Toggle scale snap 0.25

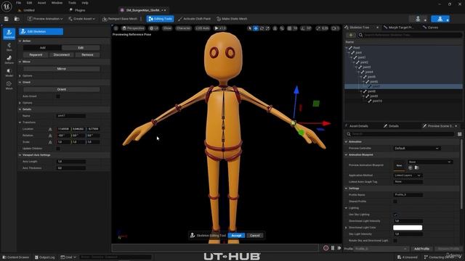(322, 28)
